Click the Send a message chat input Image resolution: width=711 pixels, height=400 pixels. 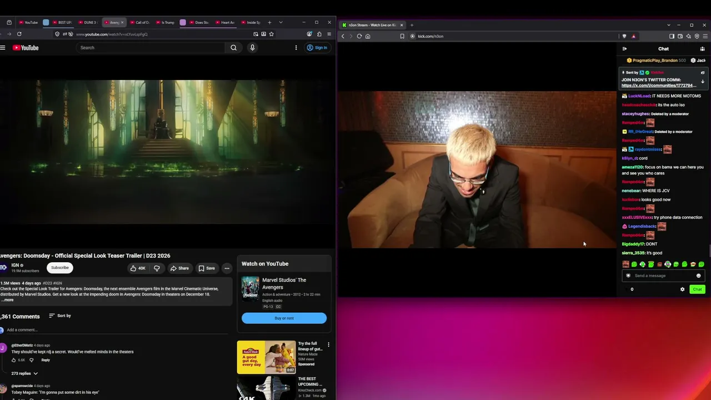tap(663, 276)
